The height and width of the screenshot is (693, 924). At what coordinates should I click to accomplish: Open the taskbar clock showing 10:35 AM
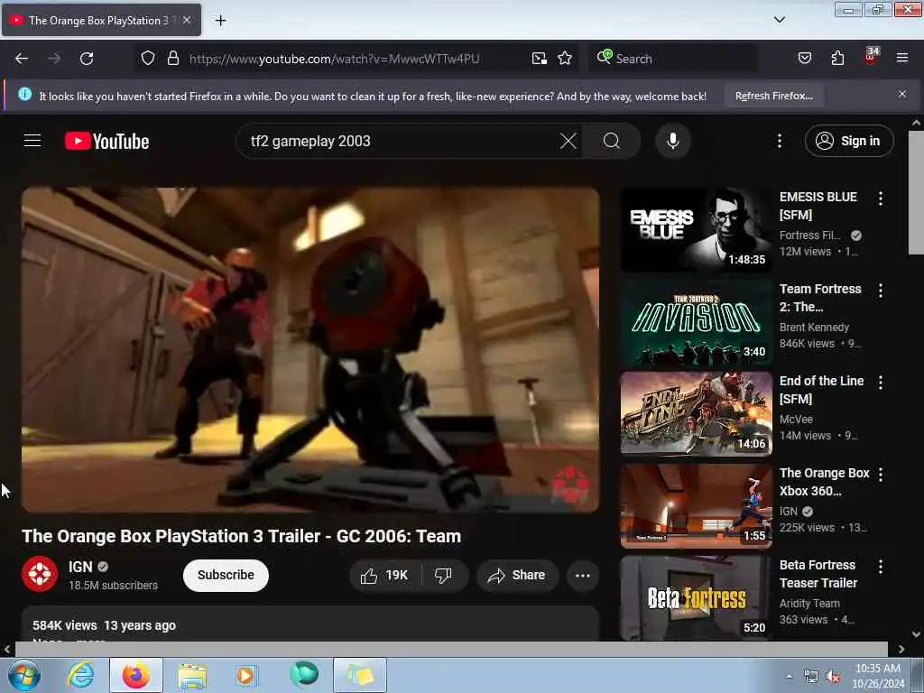point(878,675)
